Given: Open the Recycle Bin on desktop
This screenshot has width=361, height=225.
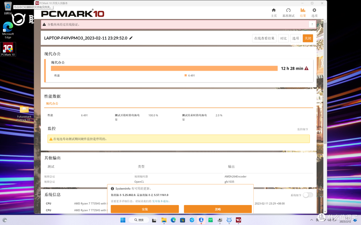Looking at the screenshot, I should click(x=8, y=8).
